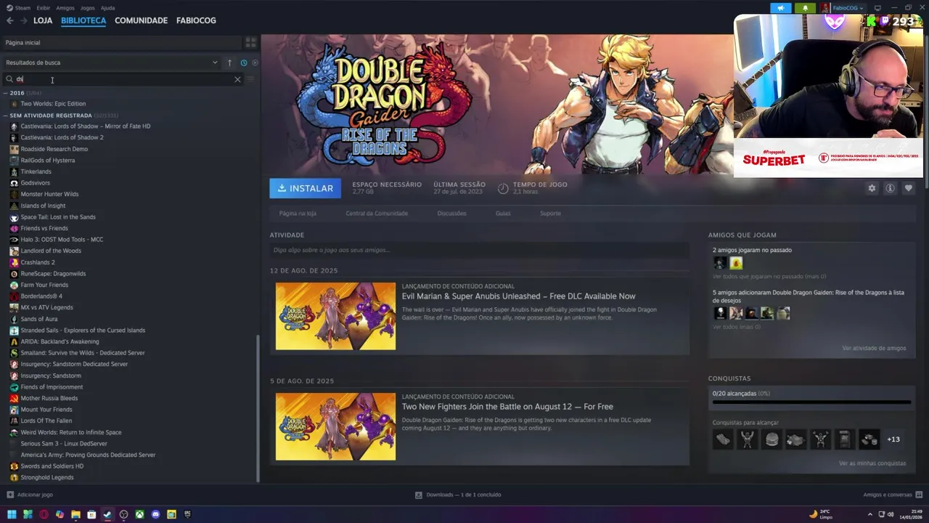Open Ver as minhas conquistas link
The height and width of the screenshot is (523, 929).
(x=872, y=463)
